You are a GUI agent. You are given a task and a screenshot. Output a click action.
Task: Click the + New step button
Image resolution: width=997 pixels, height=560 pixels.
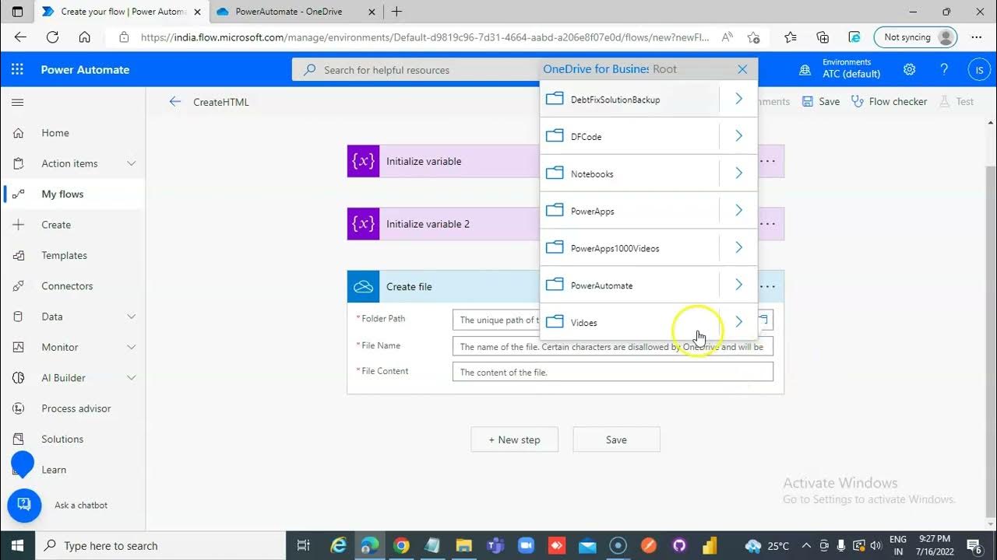click(x=515, y=439)
